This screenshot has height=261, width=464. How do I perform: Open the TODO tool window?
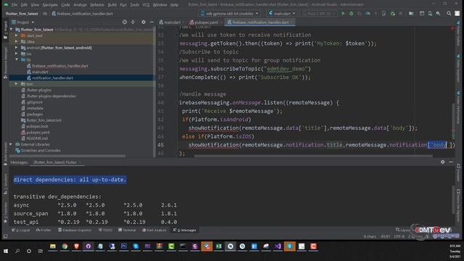105,230
